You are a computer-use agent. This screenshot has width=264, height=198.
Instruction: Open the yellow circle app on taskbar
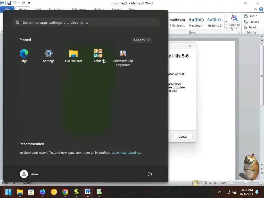click(x=54, y=192)
